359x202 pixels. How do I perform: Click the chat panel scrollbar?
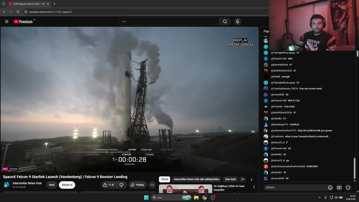(355, 168)
